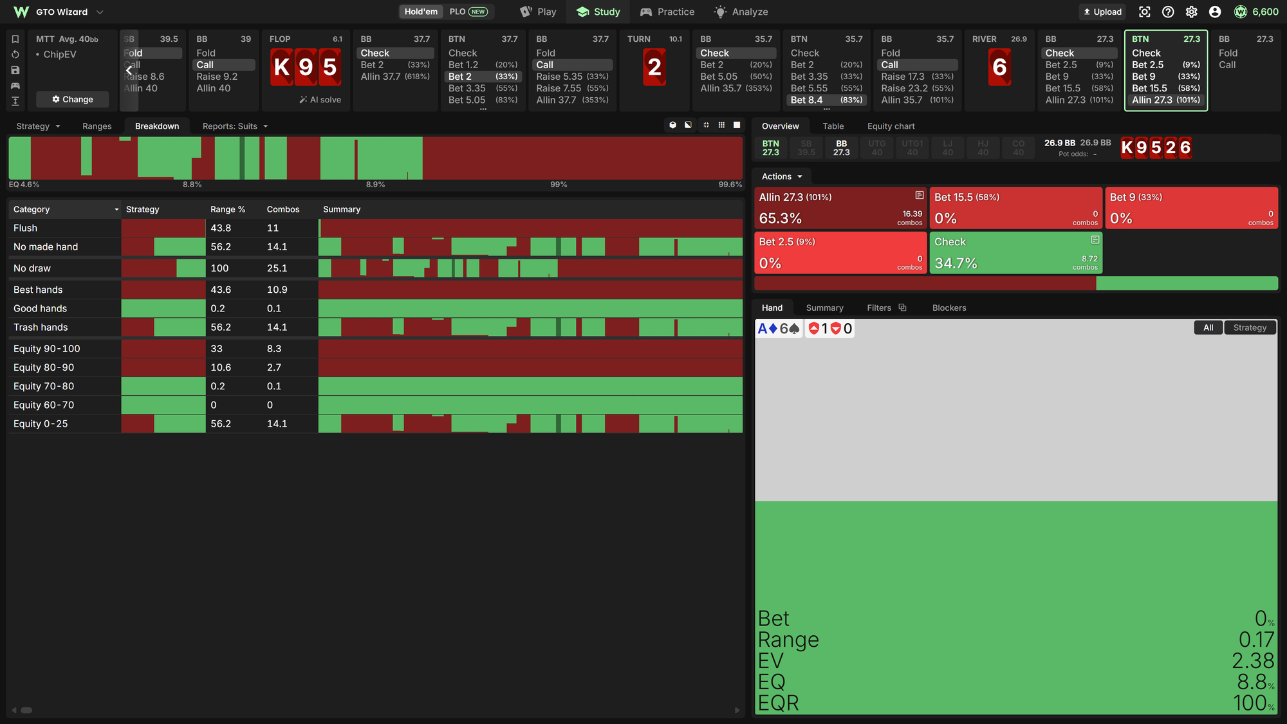Click the Bet 15.5 (58%) action card
The width and height of the screenshot is (1287, 724).
(1015, 208)
